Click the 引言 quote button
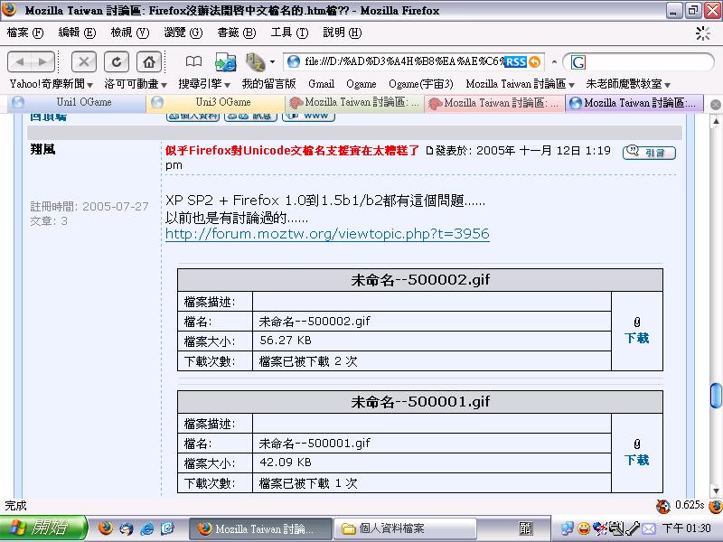This screenshot has width=723, height=542. pos(650,152)
